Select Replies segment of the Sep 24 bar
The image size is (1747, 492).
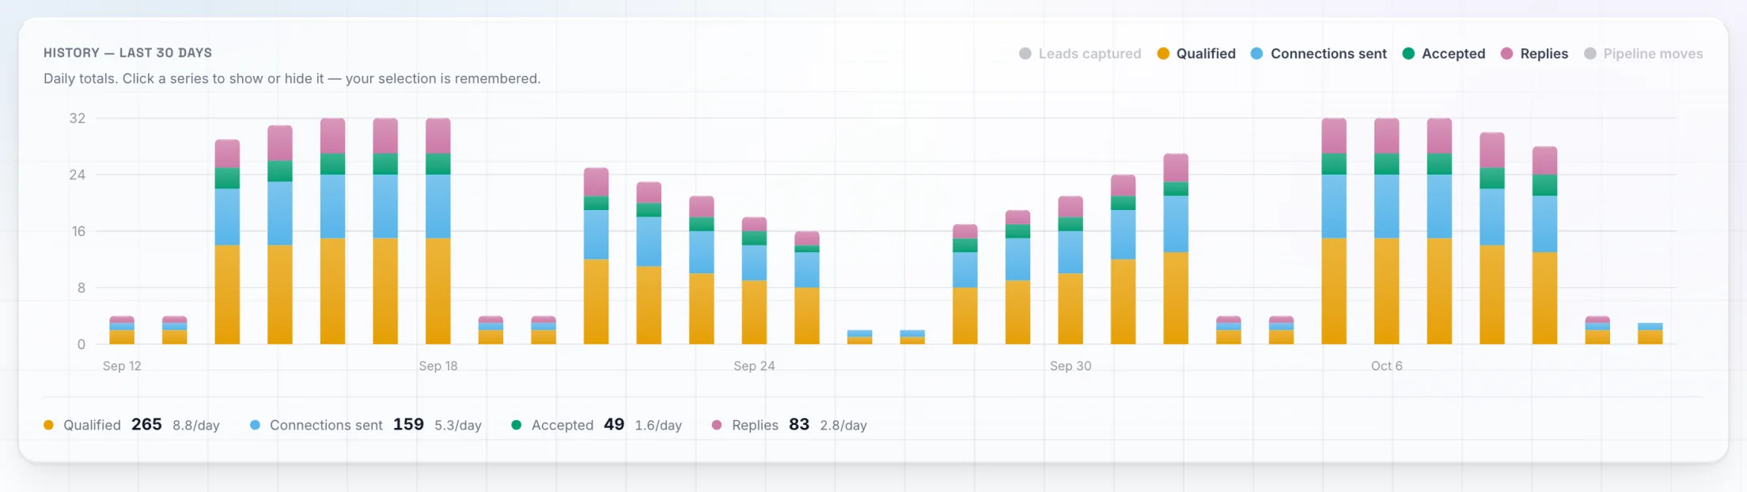coord(754,224)
